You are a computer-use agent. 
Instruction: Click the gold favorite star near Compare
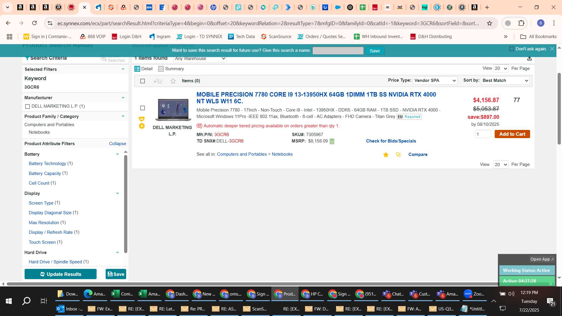tap(386, 155)
